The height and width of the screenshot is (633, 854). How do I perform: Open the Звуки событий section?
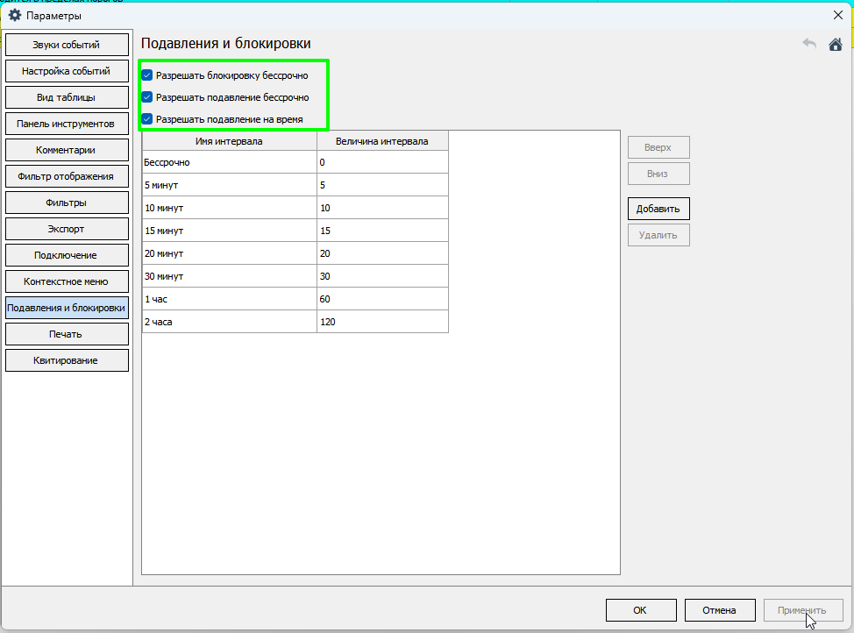click(67, 45)
